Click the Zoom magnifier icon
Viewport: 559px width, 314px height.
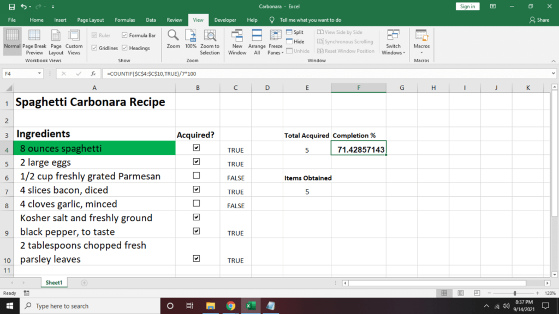[x=173, y=36]
